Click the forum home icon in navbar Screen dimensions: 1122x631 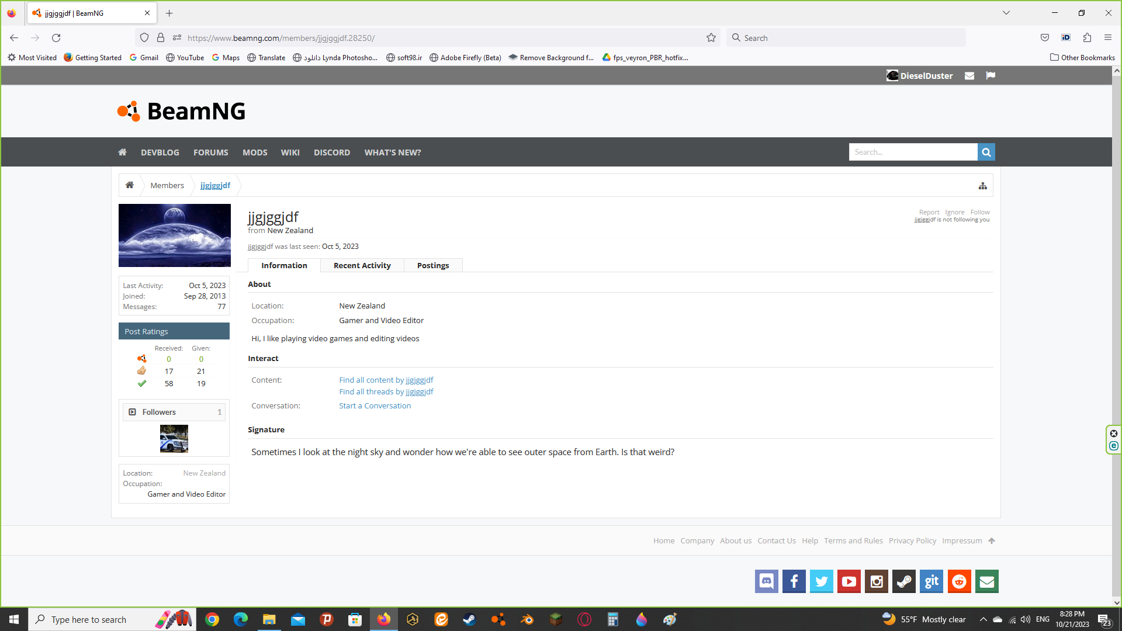[x=122, y=152]
